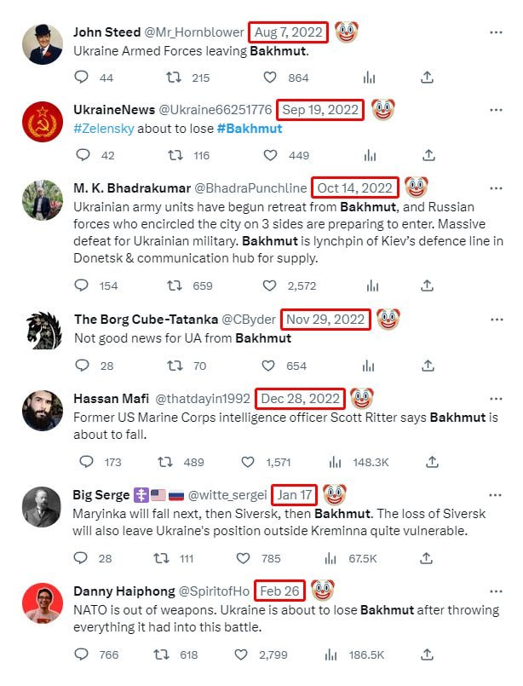Open the @BhadraPunchline profile handle
Screen dimensions: 523x686
point(253,187)
